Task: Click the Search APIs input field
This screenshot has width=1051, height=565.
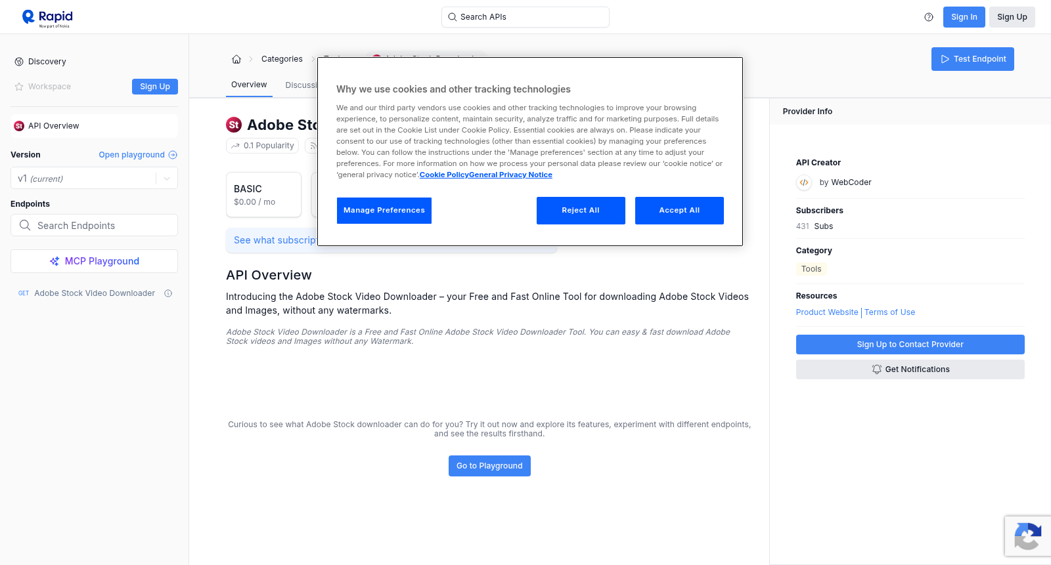Action: click(525, 17)
